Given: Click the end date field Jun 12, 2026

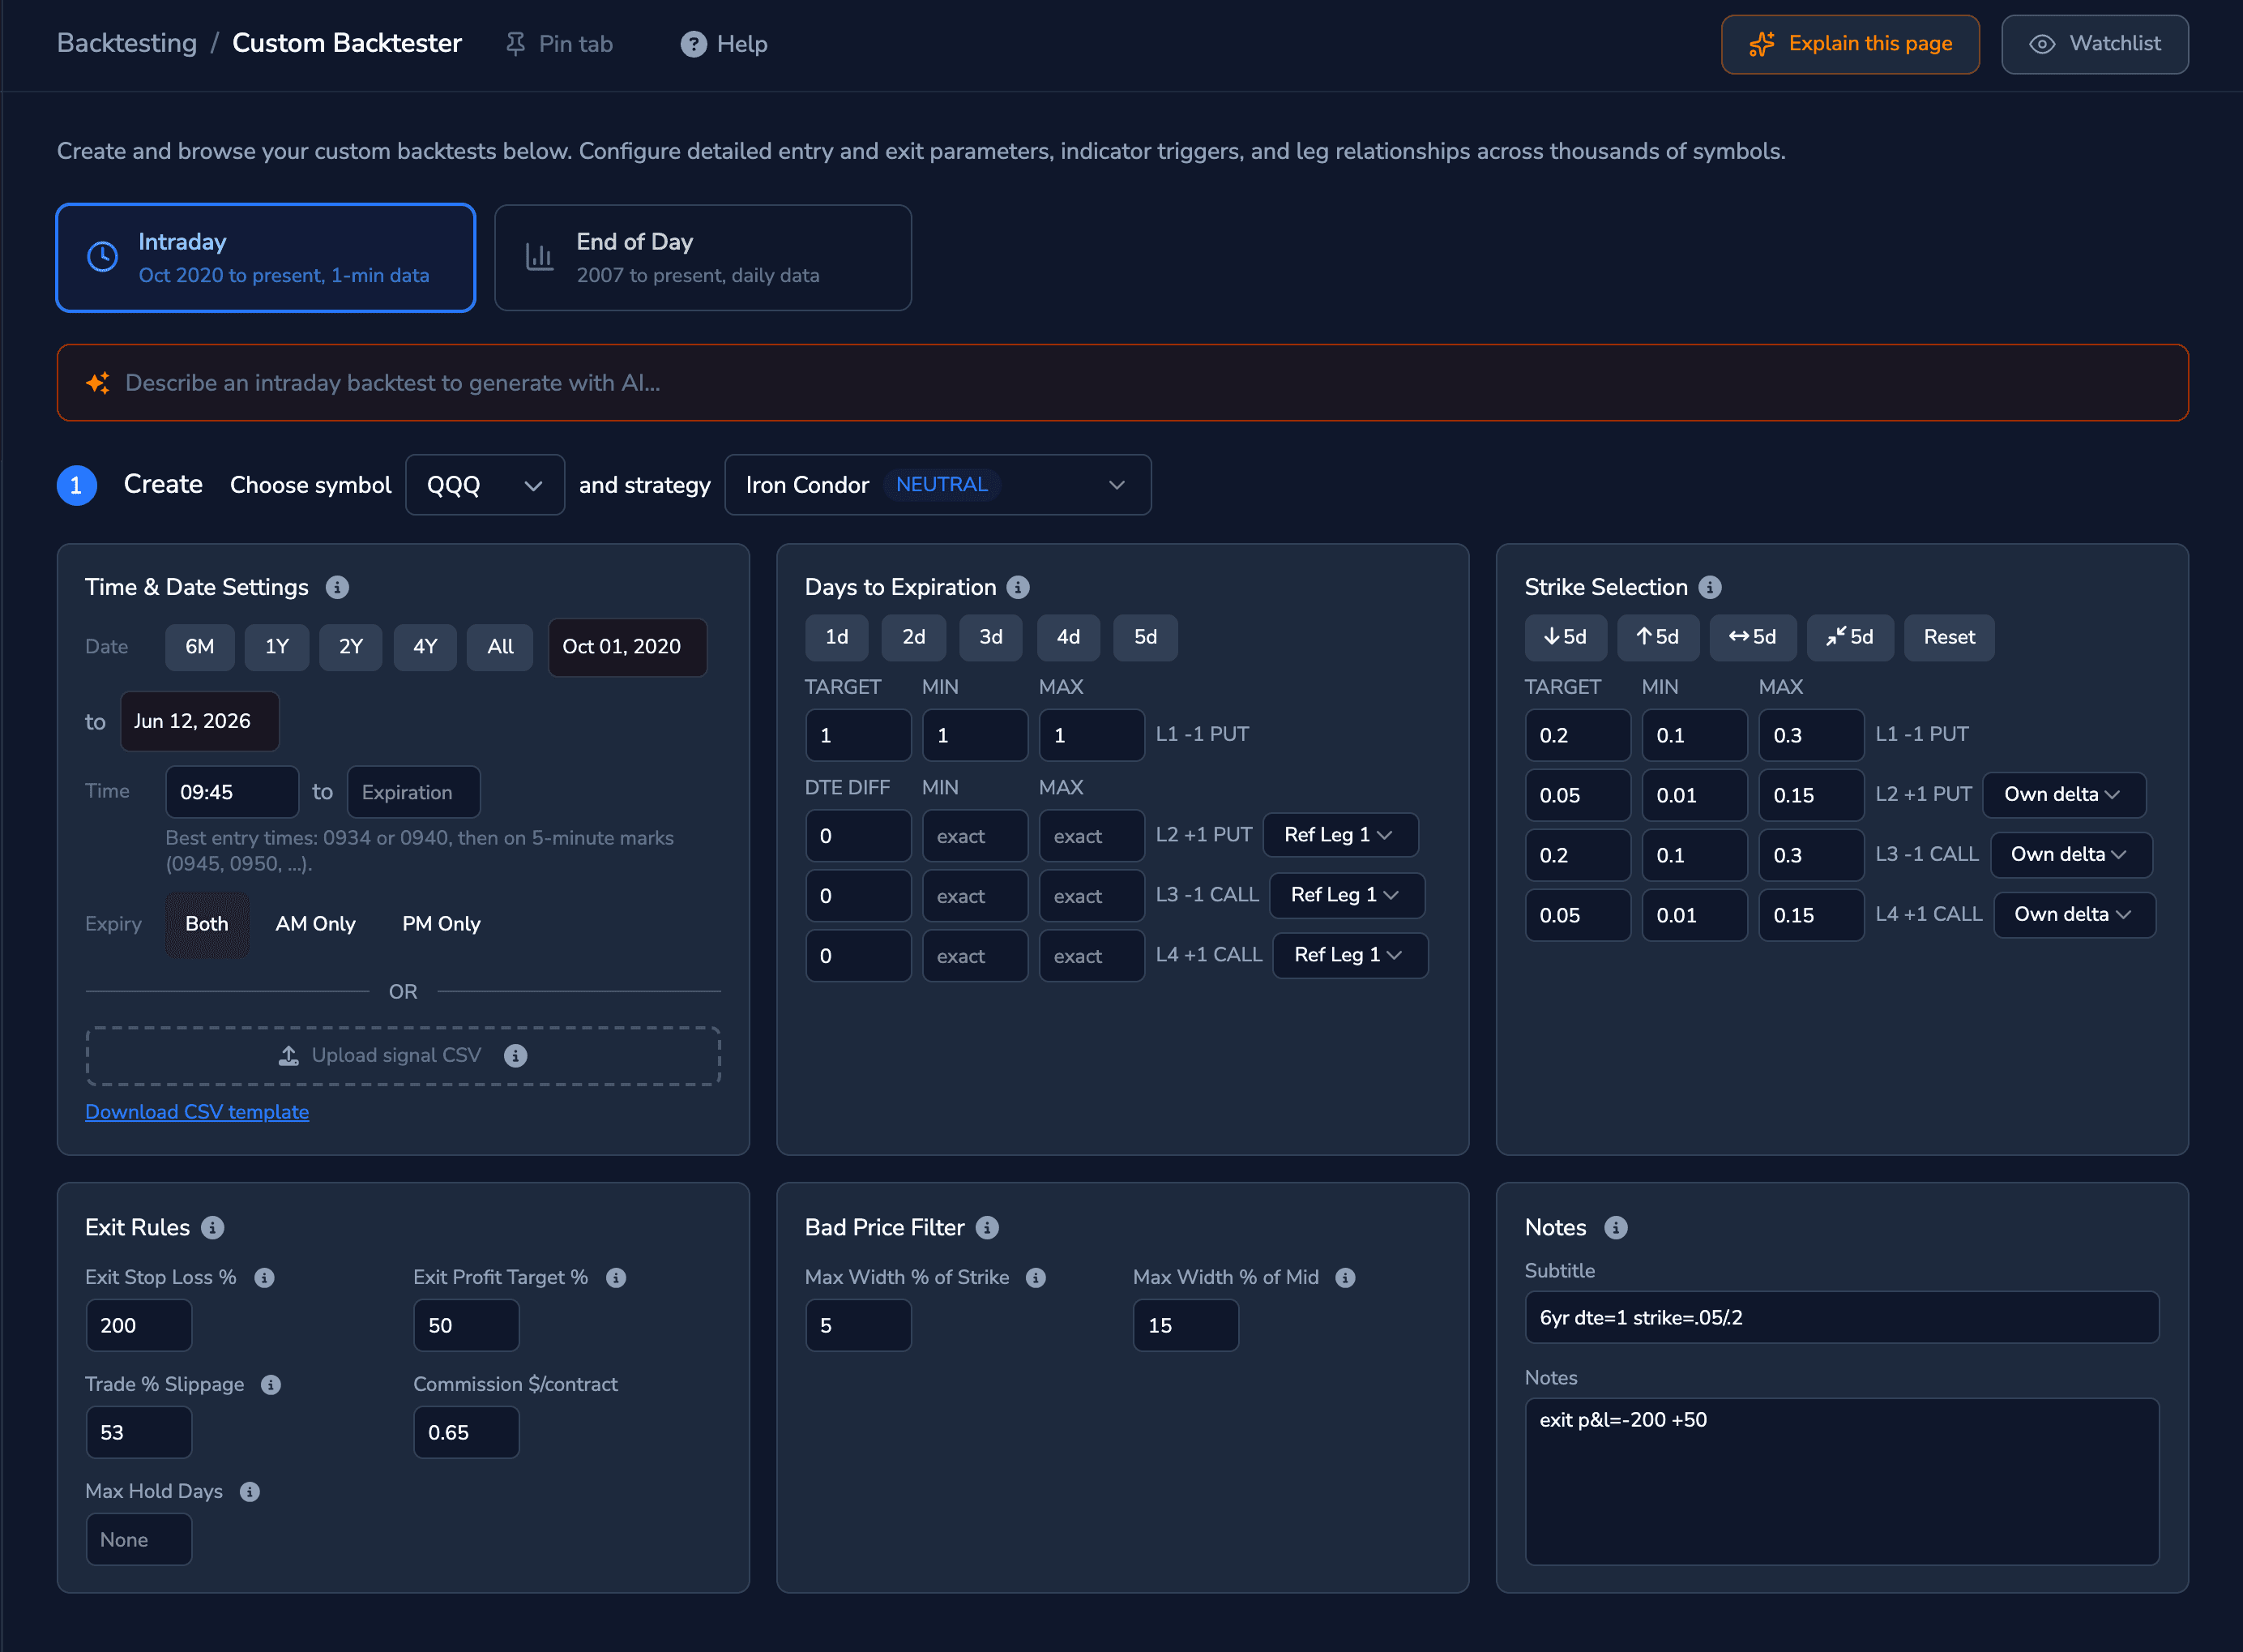Looking at the screenshot, I should [200, 721].
